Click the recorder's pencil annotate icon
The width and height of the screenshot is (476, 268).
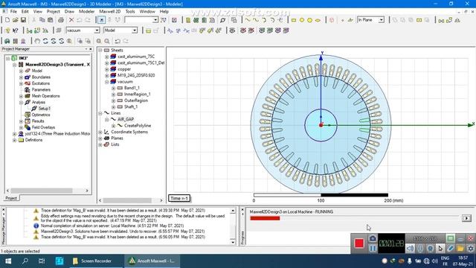coord(451,248)
